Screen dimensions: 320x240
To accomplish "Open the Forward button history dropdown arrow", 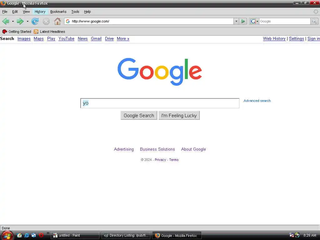I will coord(27,21).
